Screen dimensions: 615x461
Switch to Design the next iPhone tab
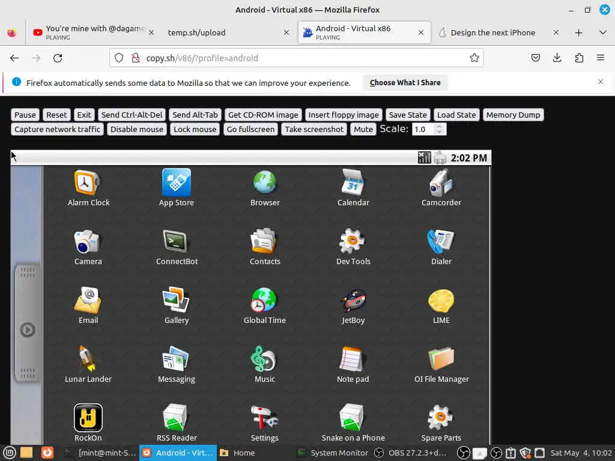coord(498,32)
